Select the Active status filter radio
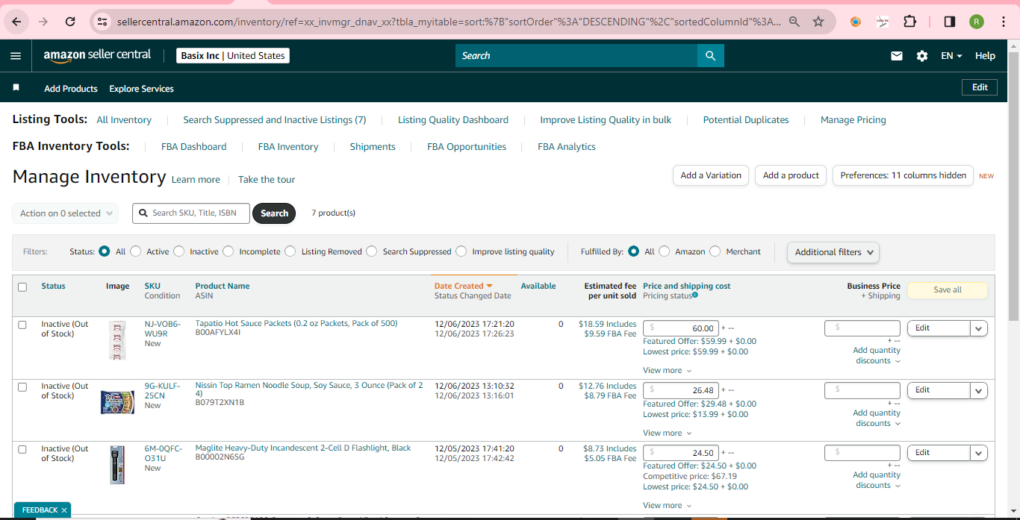The width and height of the screenshot is (1020, 520). [x=136, y=251]
